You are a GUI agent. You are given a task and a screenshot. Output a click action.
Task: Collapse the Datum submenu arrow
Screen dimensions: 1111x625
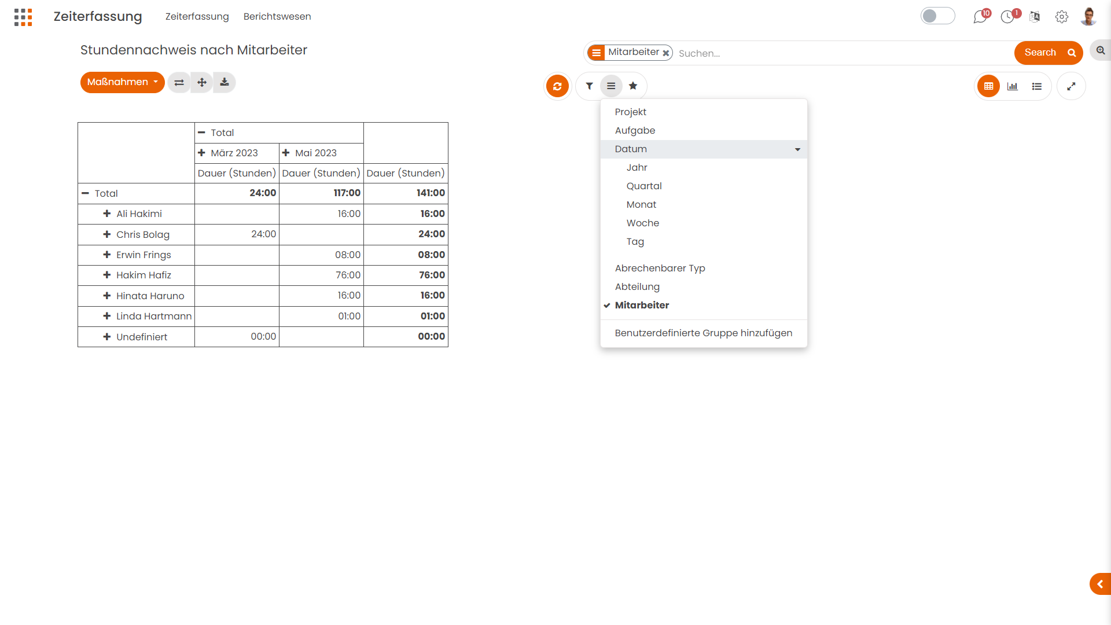pyautogui.click(x=797, y=149)
